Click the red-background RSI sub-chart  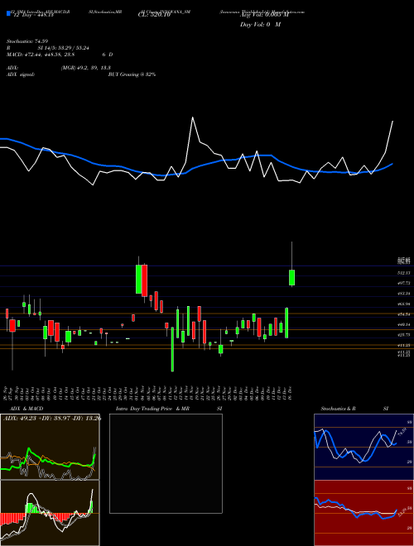tap(363, 513)
